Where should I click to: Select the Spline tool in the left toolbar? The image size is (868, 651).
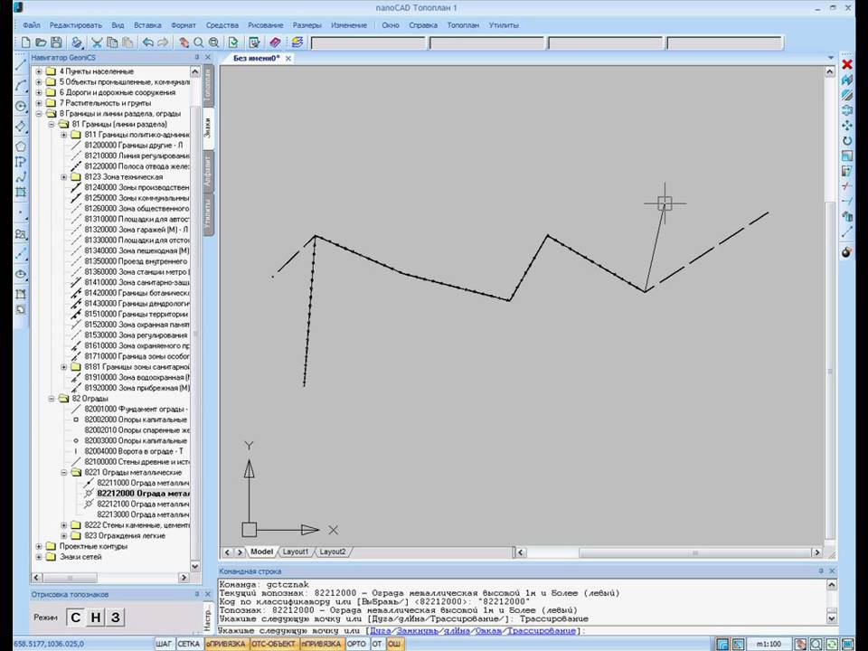coord(21,177)
